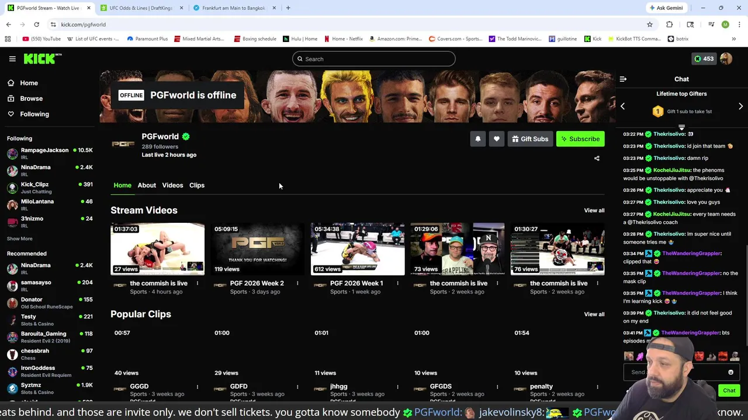Open KickBot TTS Comma... bookmark
Image resolution: width=748 pixels, height=420 pixels.
click(x=635, y=39)
